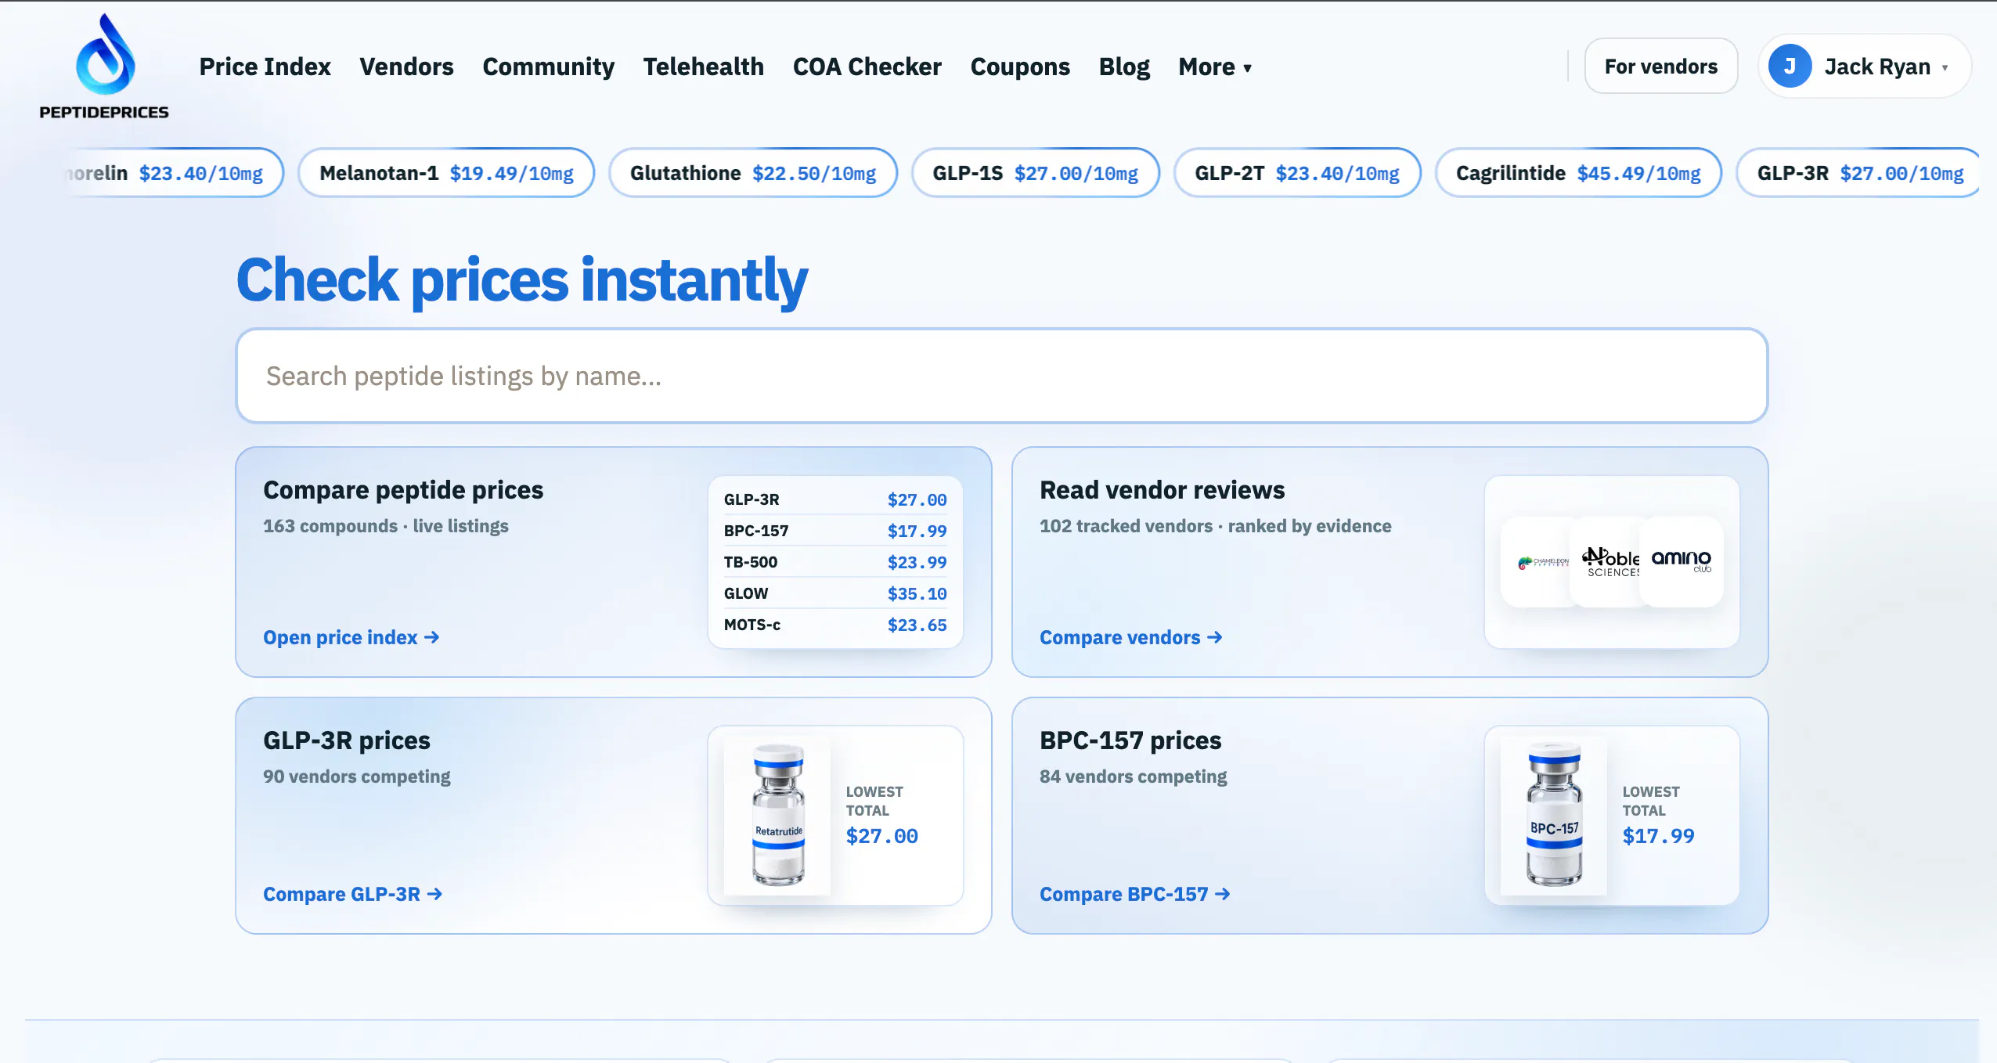View the Coupons page
1997x1063 pixels.
1019,67
